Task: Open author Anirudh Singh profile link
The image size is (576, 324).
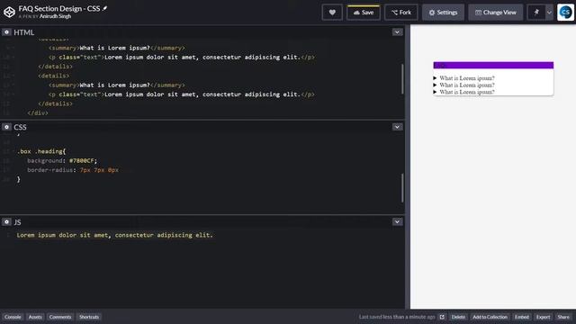Action: [x=55, y=16]
